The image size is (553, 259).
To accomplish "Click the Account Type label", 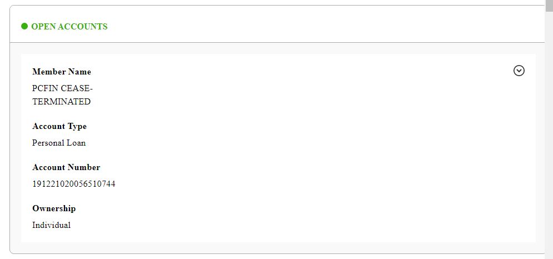I will (60, 126).
